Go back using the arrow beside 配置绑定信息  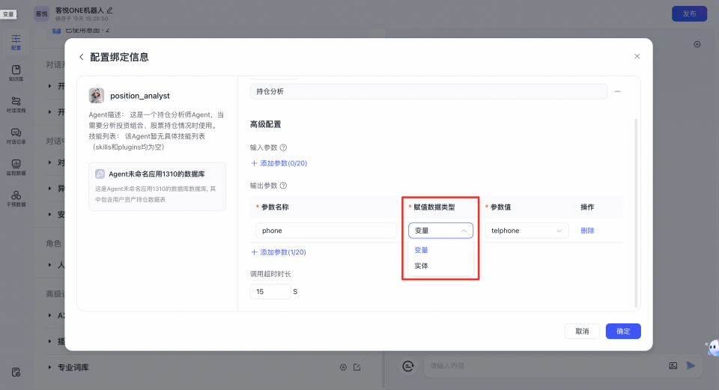pyautogui.click(x=81, y=57)
